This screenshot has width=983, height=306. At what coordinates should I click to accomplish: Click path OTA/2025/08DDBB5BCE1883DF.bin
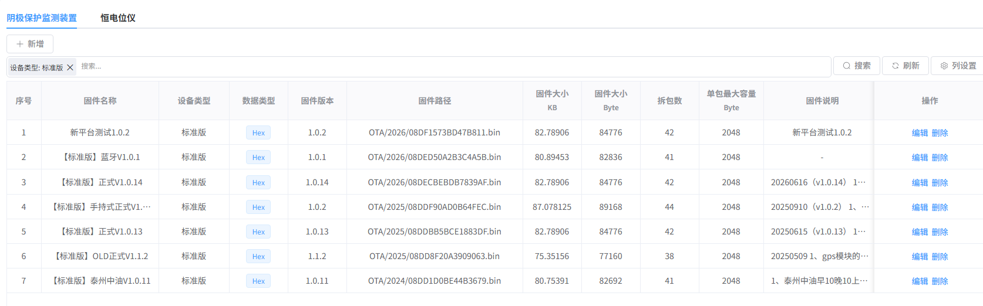tap(435, 232)
